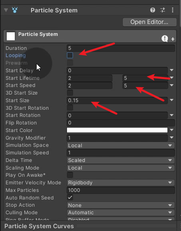181x231 pixels.
Task: Click the Start Rotation value field
Action: point(117,115)
